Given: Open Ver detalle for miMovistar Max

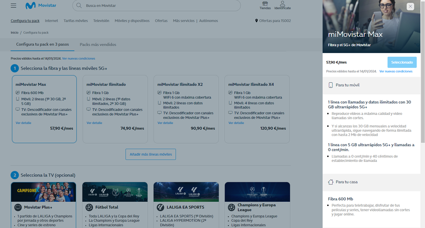Looking at the screenshot, I should pos(23,123).
